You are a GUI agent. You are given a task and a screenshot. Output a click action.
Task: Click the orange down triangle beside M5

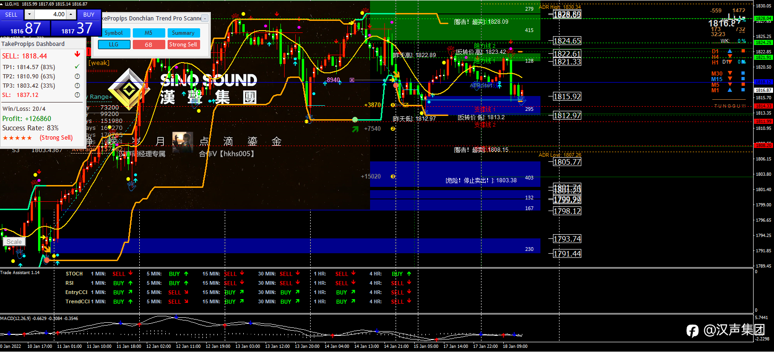pos(730,84)
